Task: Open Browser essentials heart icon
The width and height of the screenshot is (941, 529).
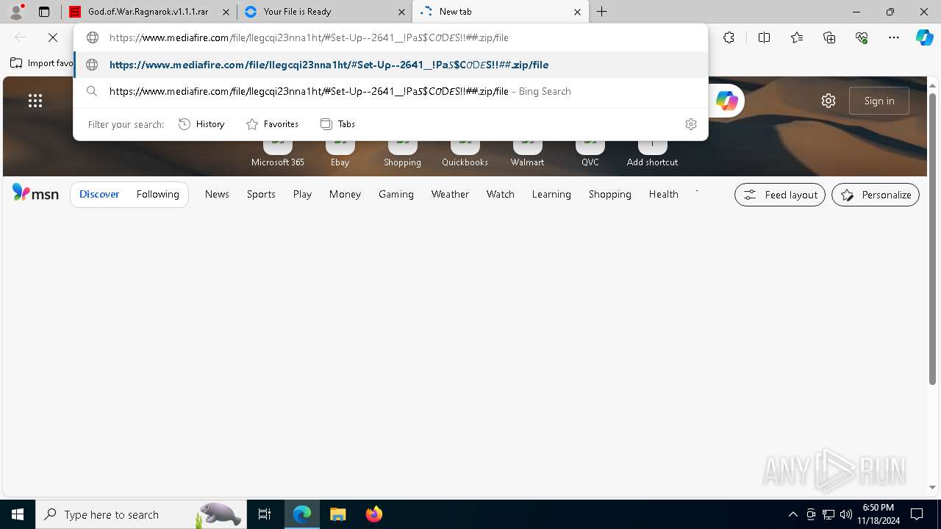Action: 862,37
